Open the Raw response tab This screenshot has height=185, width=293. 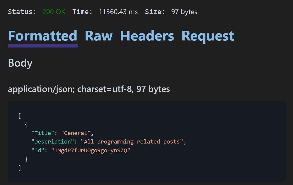[99, 36]
